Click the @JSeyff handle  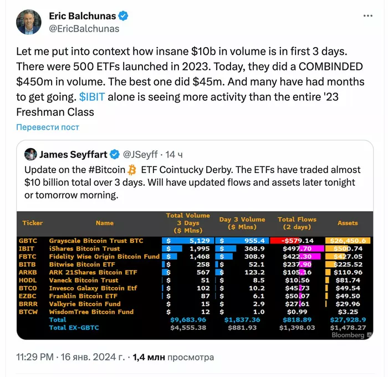pyautogui.click(x=140, y=154)
